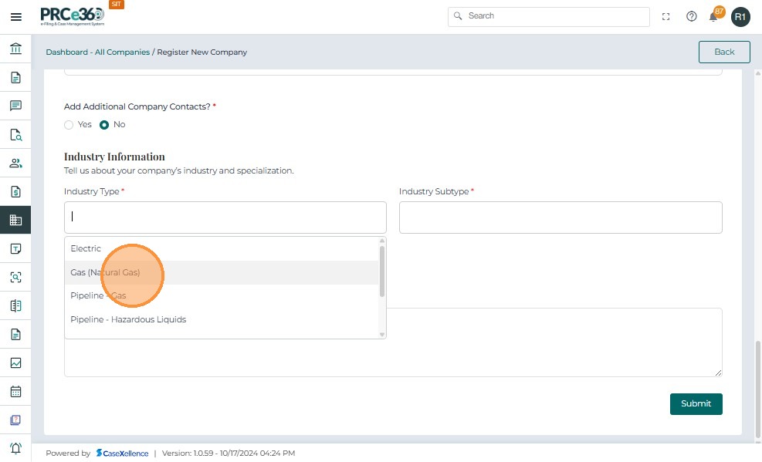The height and width of the screenshot is (462, 762).
Task: Click the chart image sidebar icon
Action: click(x=15, y=363)
